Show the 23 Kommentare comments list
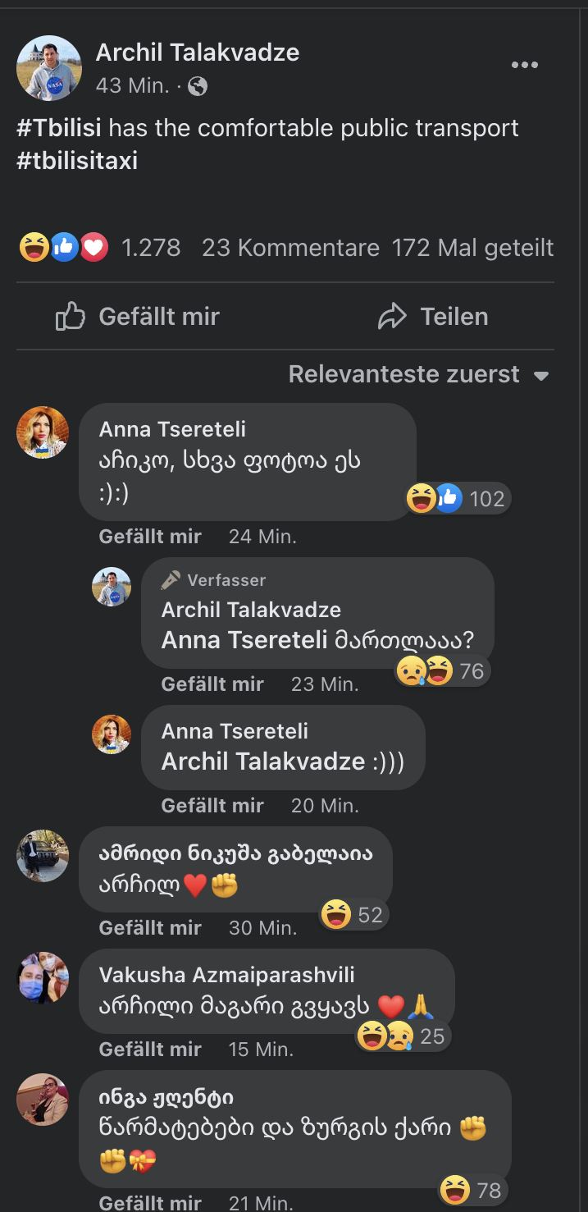This screenshot has height=1212, width=588. point(290,247)
